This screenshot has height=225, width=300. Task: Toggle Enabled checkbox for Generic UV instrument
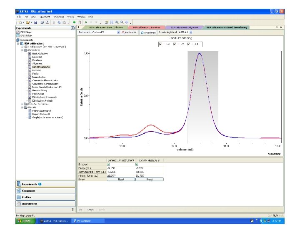[x=108, y=164]
